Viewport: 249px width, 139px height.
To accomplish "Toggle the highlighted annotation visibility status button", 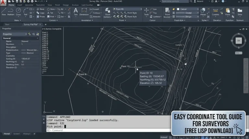I will pos(207,137).
